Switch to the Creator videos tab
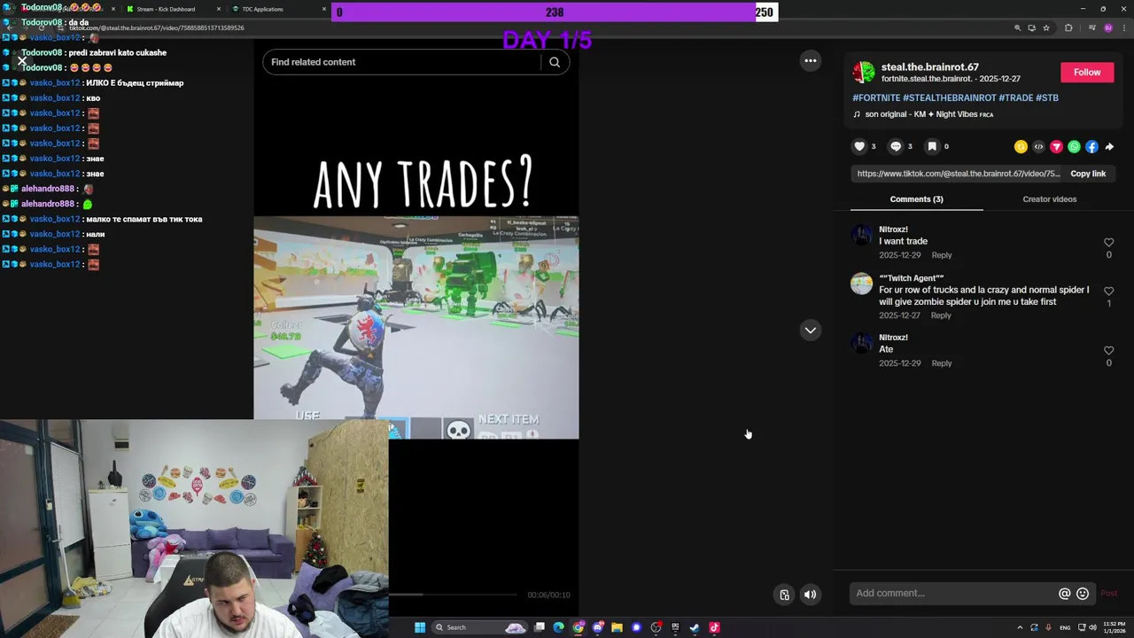Screen dimensions: 1134x638 [1050, 199]
